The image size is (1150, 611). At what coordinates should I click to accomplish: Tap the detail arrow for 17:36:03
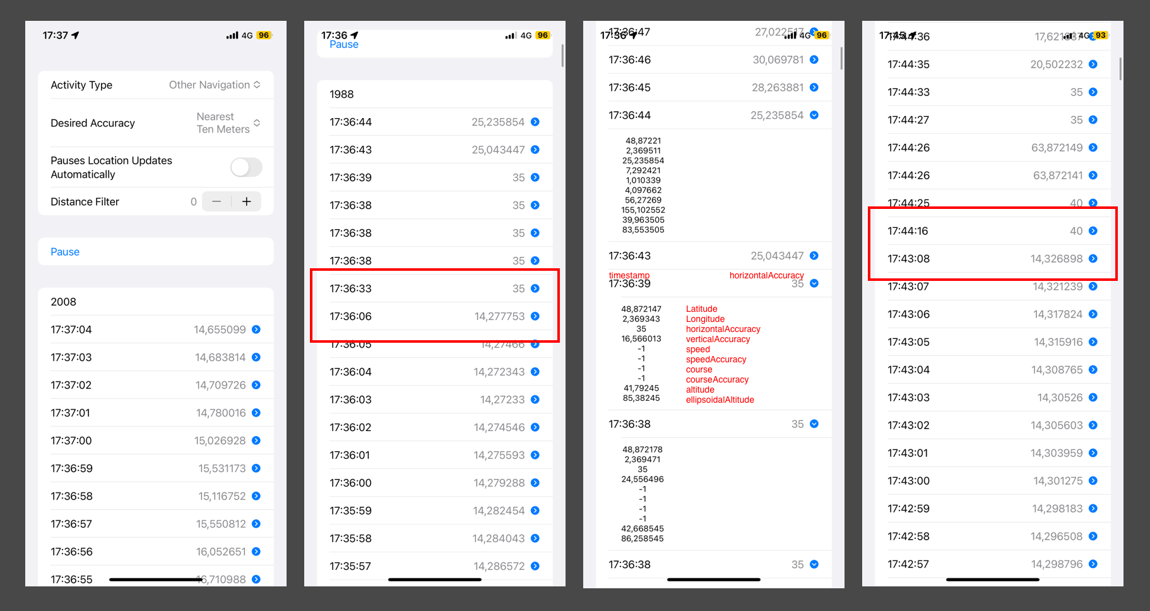(535, 400)
